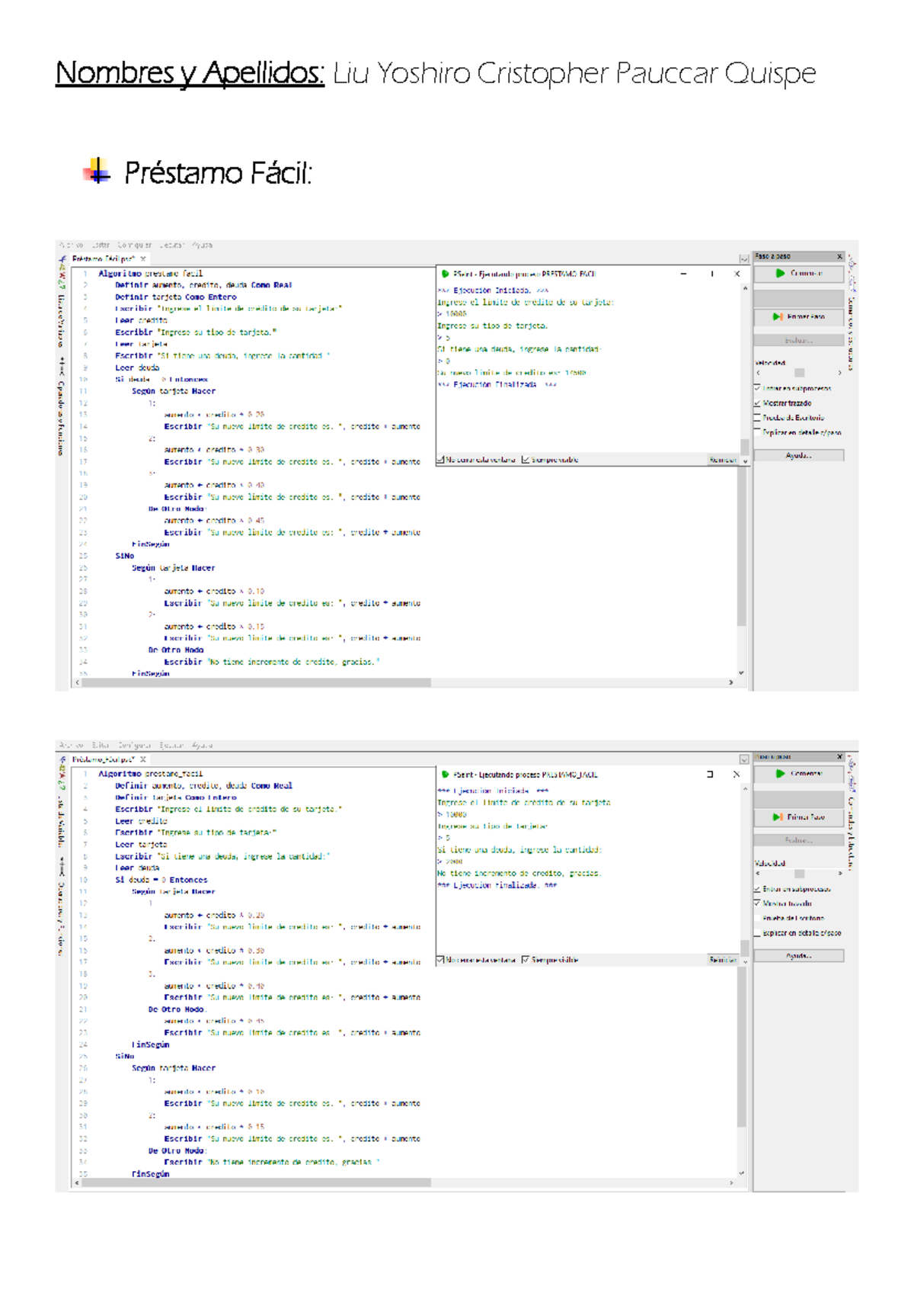Click Primer Paso step icon in first screenshot
The height and width of the screenshot is (1293, 914).
[x=777, y=316]
